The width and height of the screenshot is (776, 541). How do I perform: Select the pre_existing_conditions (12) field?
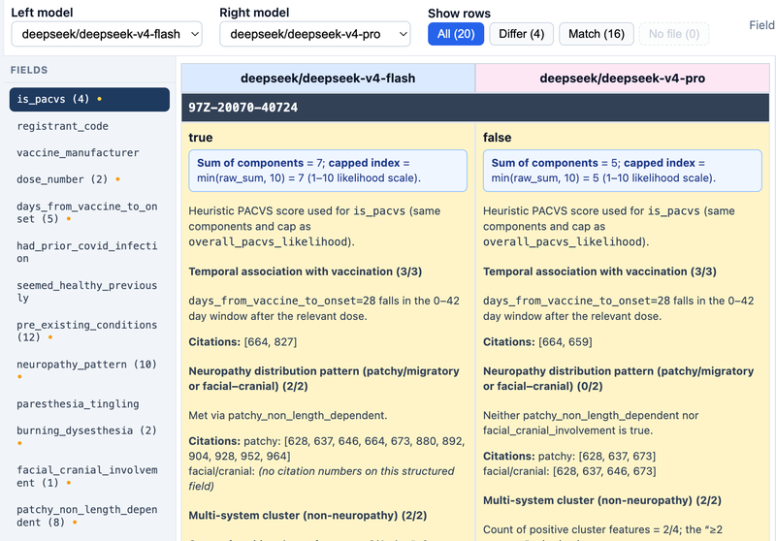click(x=89, y=332)
